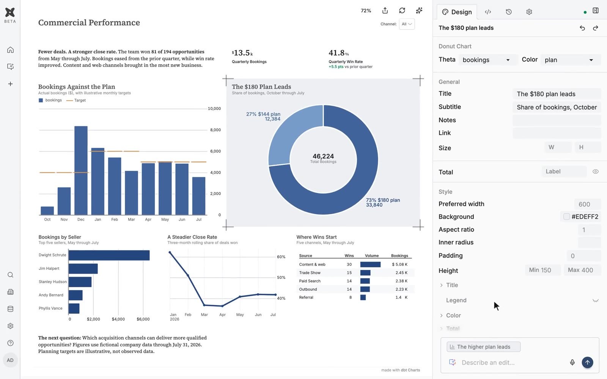Collapse the right side panel
The image size is (607, 379).
point(596,11)
